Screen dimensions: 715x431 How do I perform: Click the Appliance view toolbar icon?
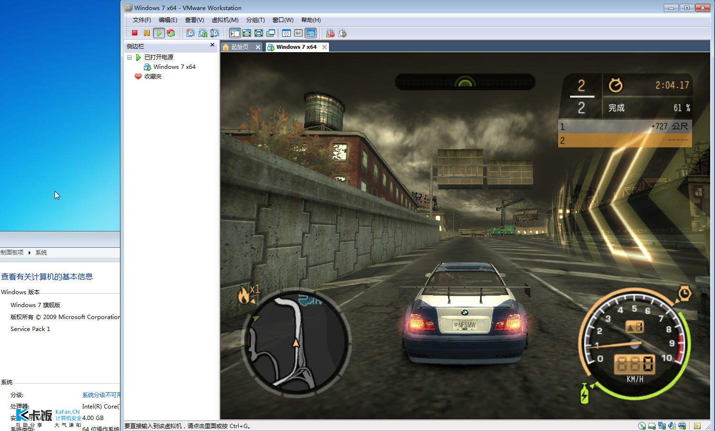click(298, 33)
